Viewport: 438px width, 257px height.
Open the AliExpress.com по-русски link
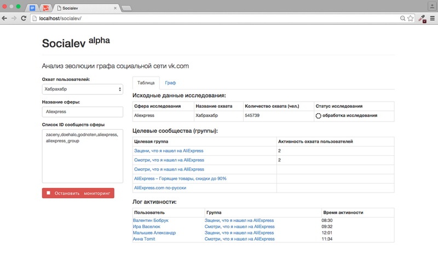tap(160, 188)
